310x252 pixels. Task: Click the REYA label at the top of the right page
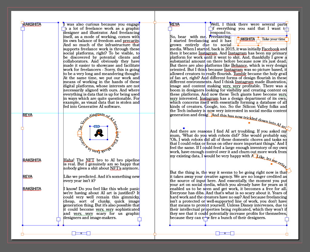click(x=175, y=24)
